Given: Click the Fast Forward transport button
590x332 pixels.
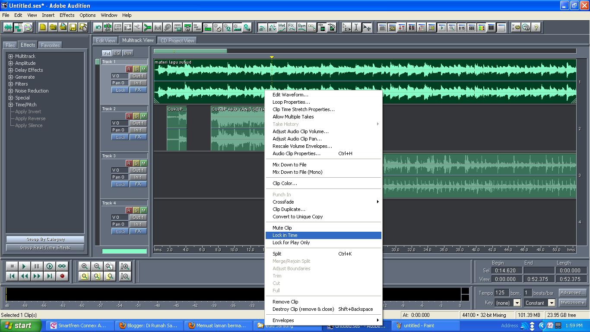Looking at the screenshot, I should [x=37, y=276].
